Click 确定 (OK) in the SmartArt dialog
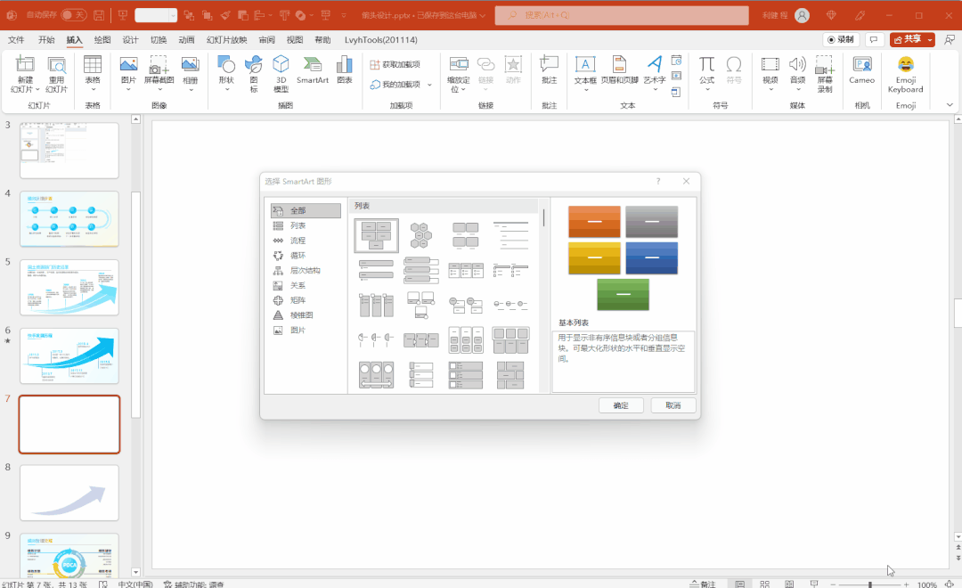The width and height of the screenshot is (962, 588). click(621, 405)
